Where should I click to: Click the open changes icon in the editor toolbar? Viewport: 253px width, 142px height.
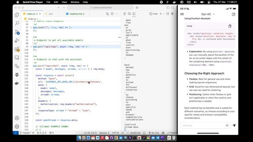click(x=108, y=14)
